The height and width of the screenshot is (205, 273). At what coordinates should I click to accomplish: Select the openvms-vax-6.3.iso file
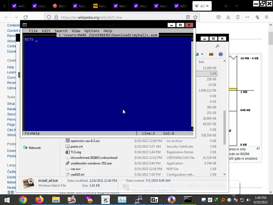tap(85, 141)
